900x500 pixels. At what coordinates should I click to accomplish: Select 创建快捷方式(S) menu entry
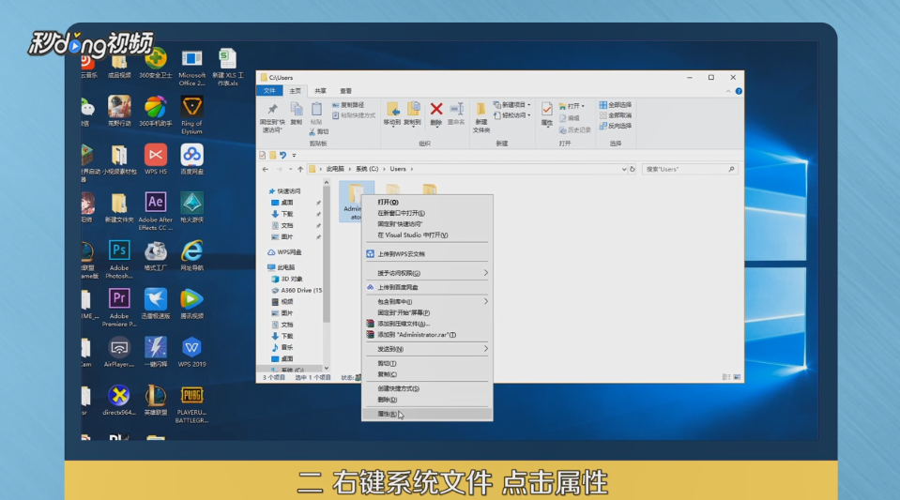426,388
